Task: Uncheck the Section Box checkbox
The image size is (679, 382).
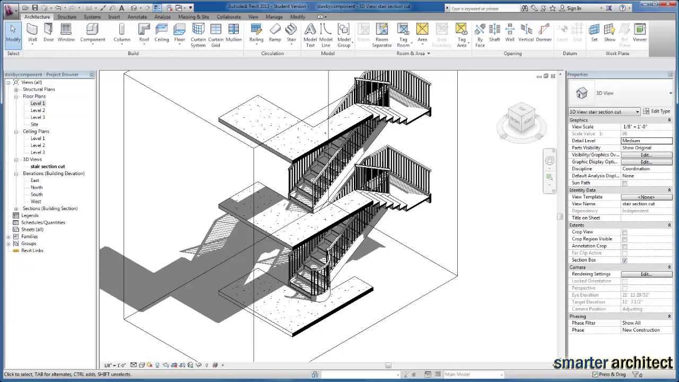Action: [x=624, y=261]
